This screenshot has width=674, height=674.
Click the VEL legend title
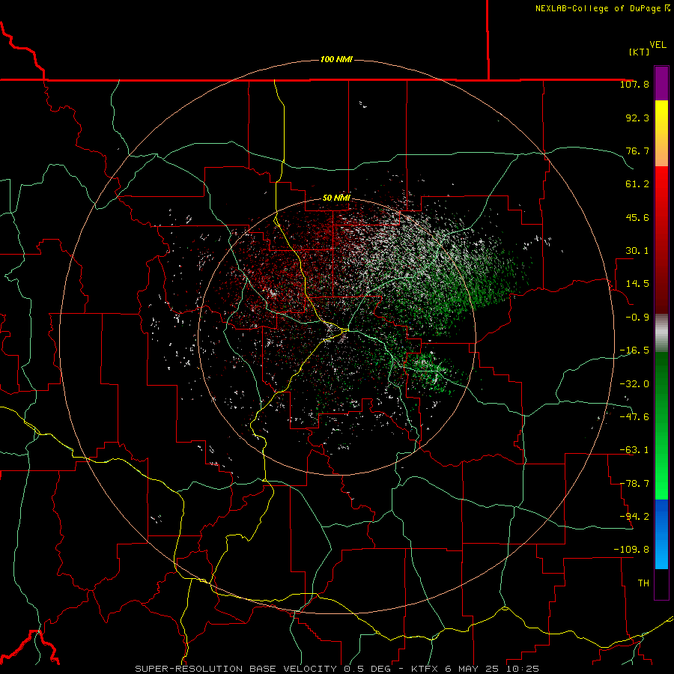point(658,45)
